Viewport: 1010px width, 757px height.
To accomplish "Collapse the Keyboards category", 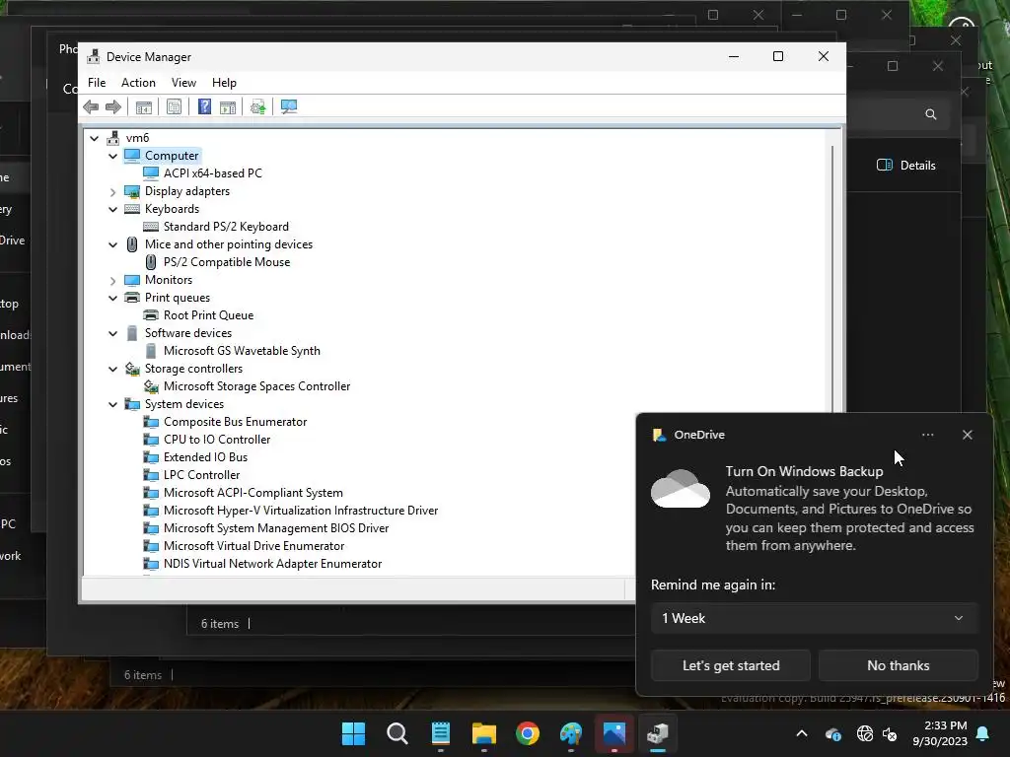I will tap(112, 209).
